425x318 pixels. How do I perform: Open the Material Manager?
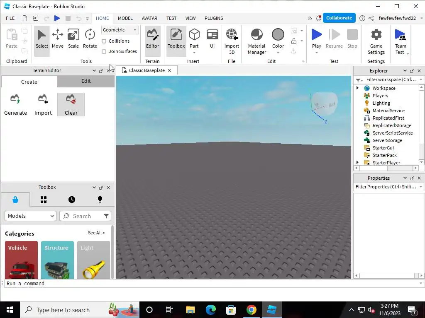(256, 41)
